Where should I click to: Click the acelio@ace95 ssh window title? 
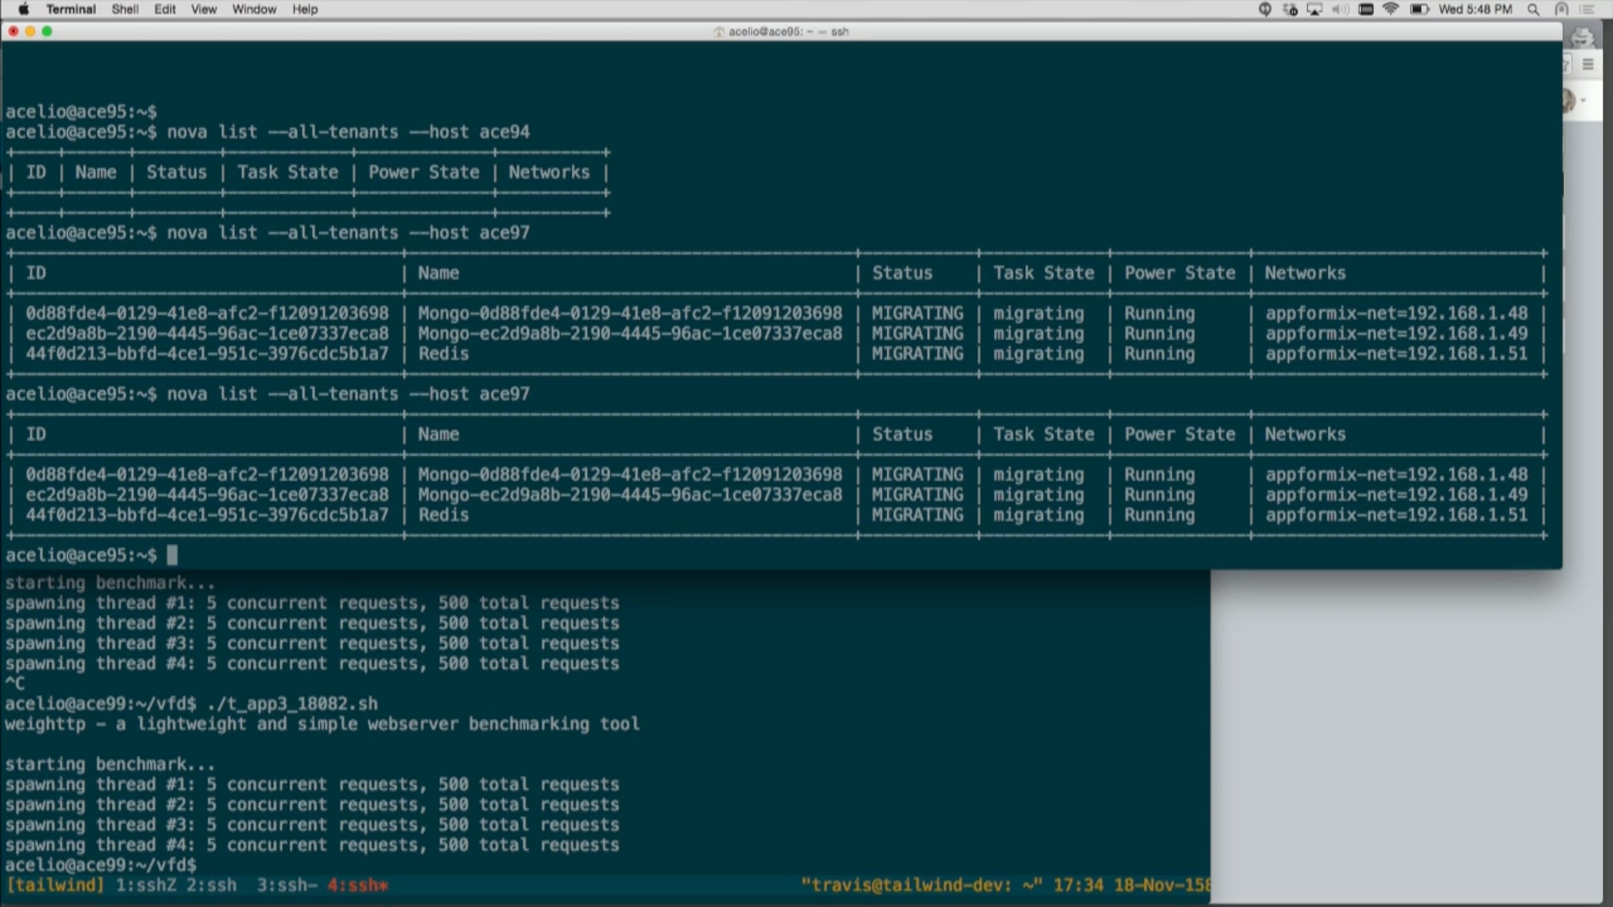coord(781,32)
